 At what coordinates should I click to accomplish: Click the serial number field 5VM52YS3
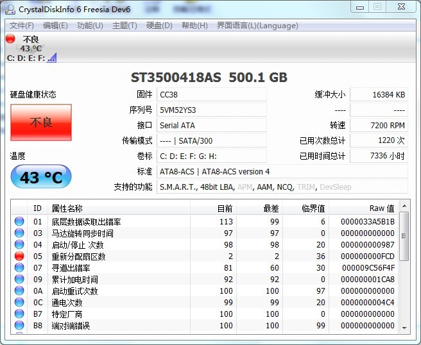[212, 110]
